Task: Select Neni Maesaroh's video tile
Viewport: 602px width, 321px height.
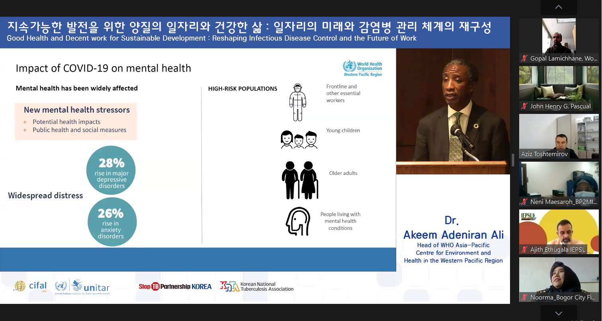Action: (559, 184)
